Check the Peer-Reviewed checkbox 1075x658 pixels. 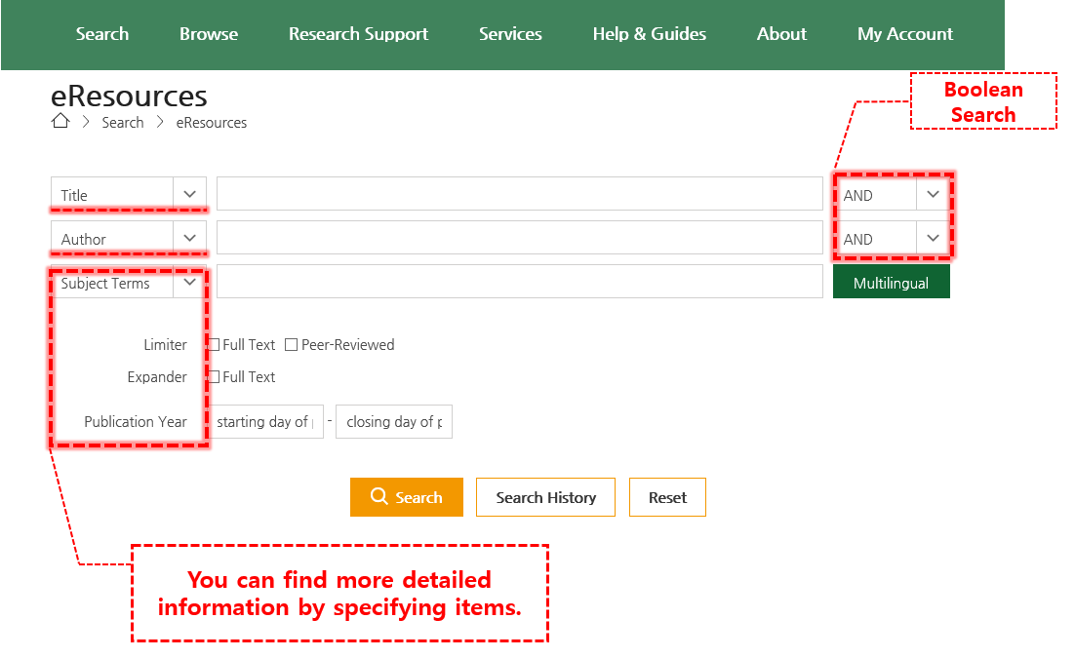tap(291, 345)
